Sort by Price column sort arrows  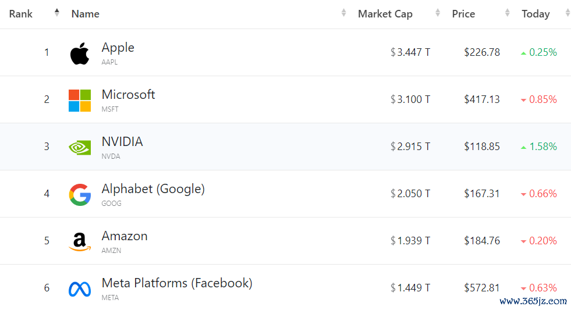[x=508, y=13]
